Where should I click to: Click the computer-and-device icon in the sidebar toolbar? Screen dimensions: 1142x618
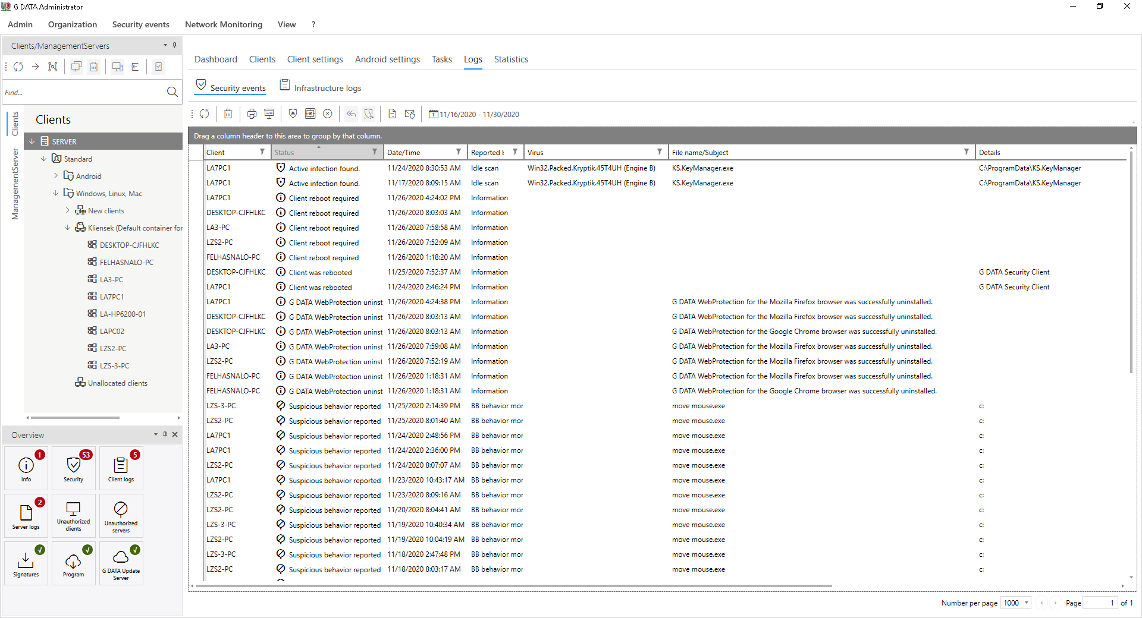(x=118, y=67)
